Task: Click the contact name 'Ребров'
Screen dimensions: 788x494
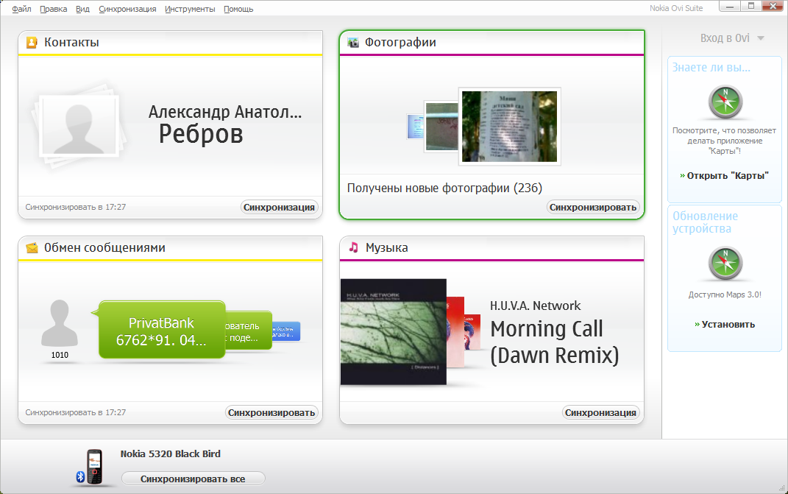Action: click(x=201, y=134)
